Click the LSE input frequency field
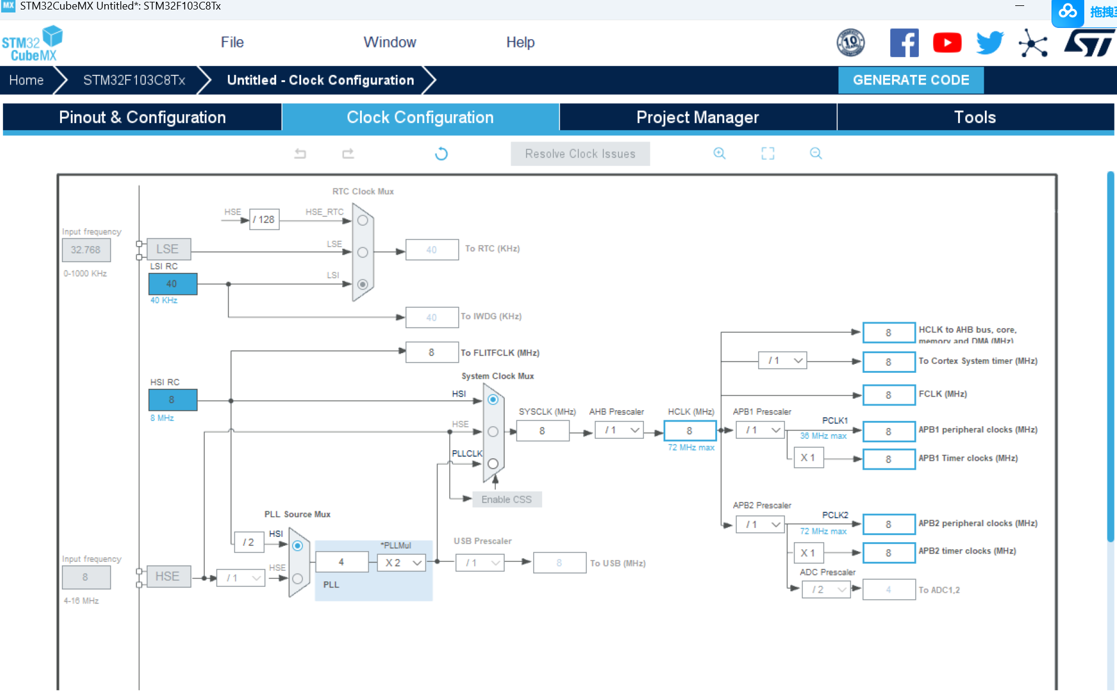This screenshot has width=1117, height=695. coord(86,250)
